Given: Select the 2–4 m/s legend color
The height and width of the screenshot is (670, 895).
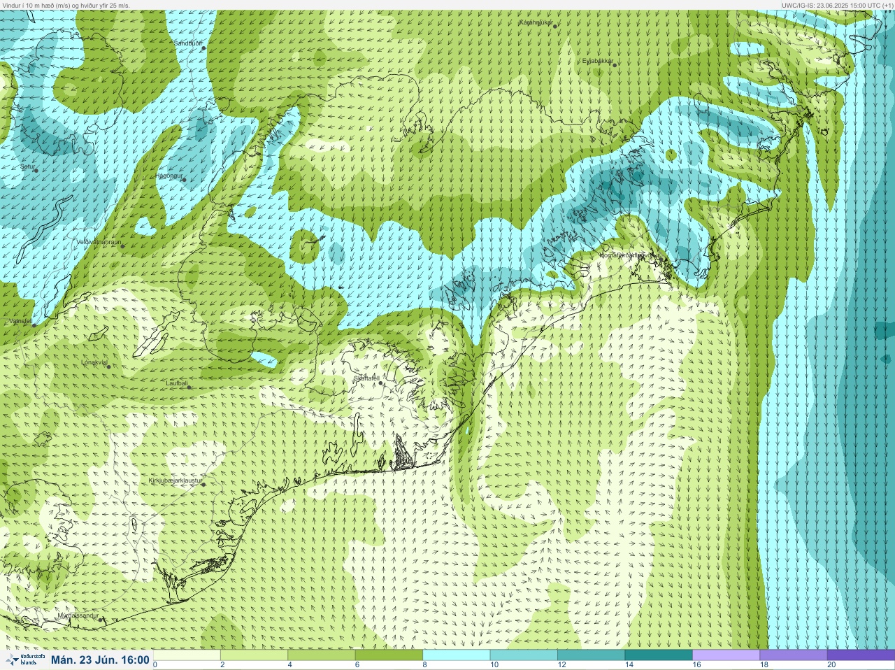Looking at the screenshot, I should point(255,655).
